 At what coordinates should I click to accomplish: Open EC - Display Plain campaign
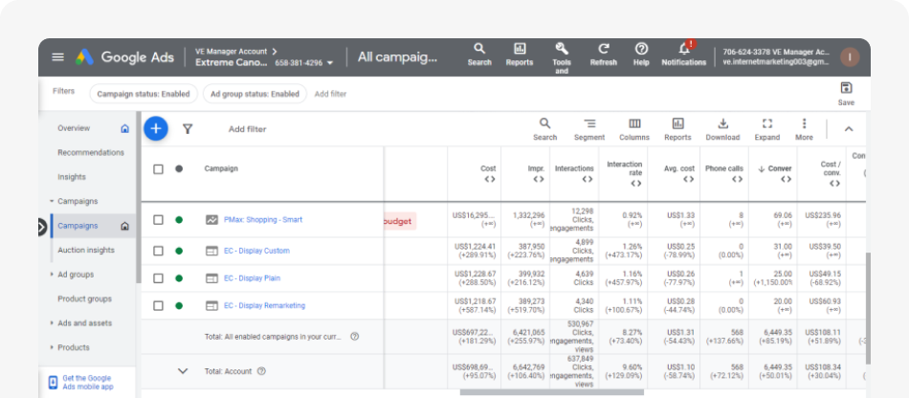(253, 278)
